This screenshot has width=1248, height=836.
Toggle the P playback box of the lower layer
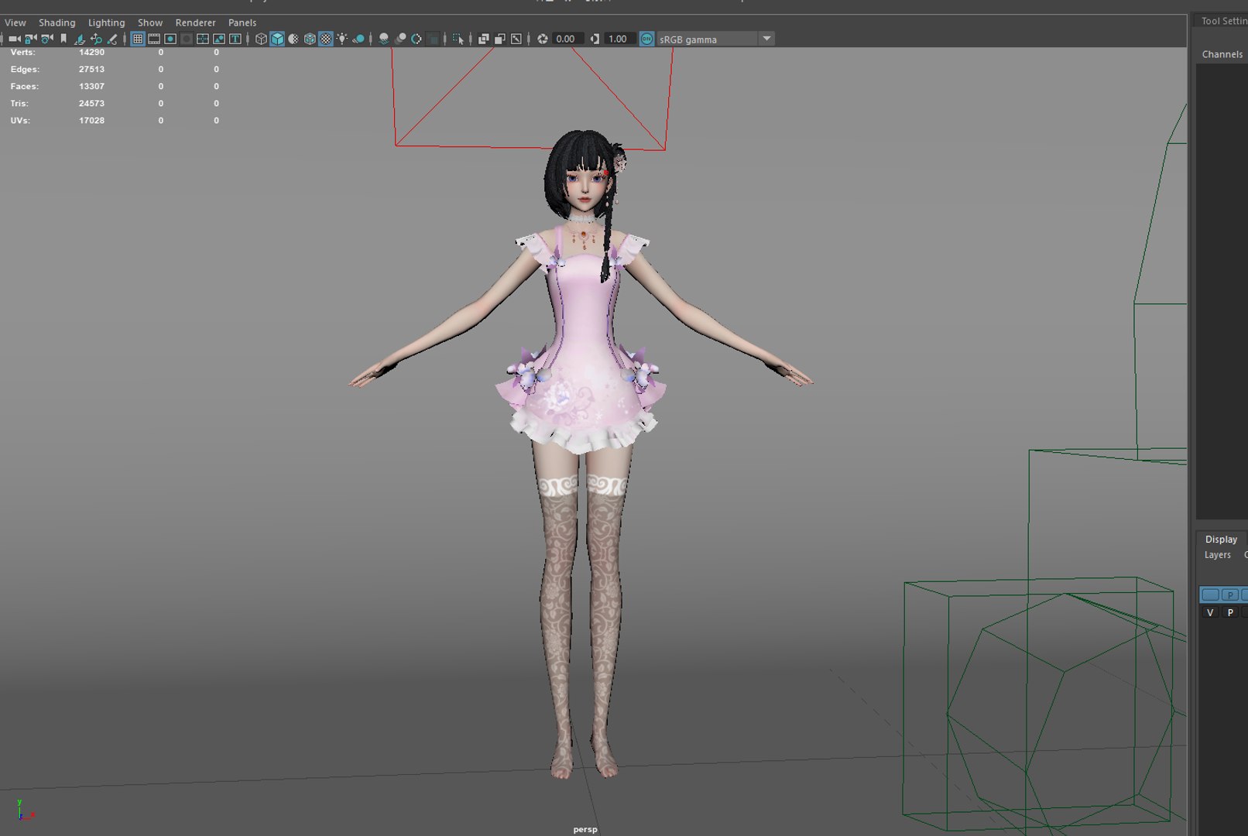pos(1230,612)
